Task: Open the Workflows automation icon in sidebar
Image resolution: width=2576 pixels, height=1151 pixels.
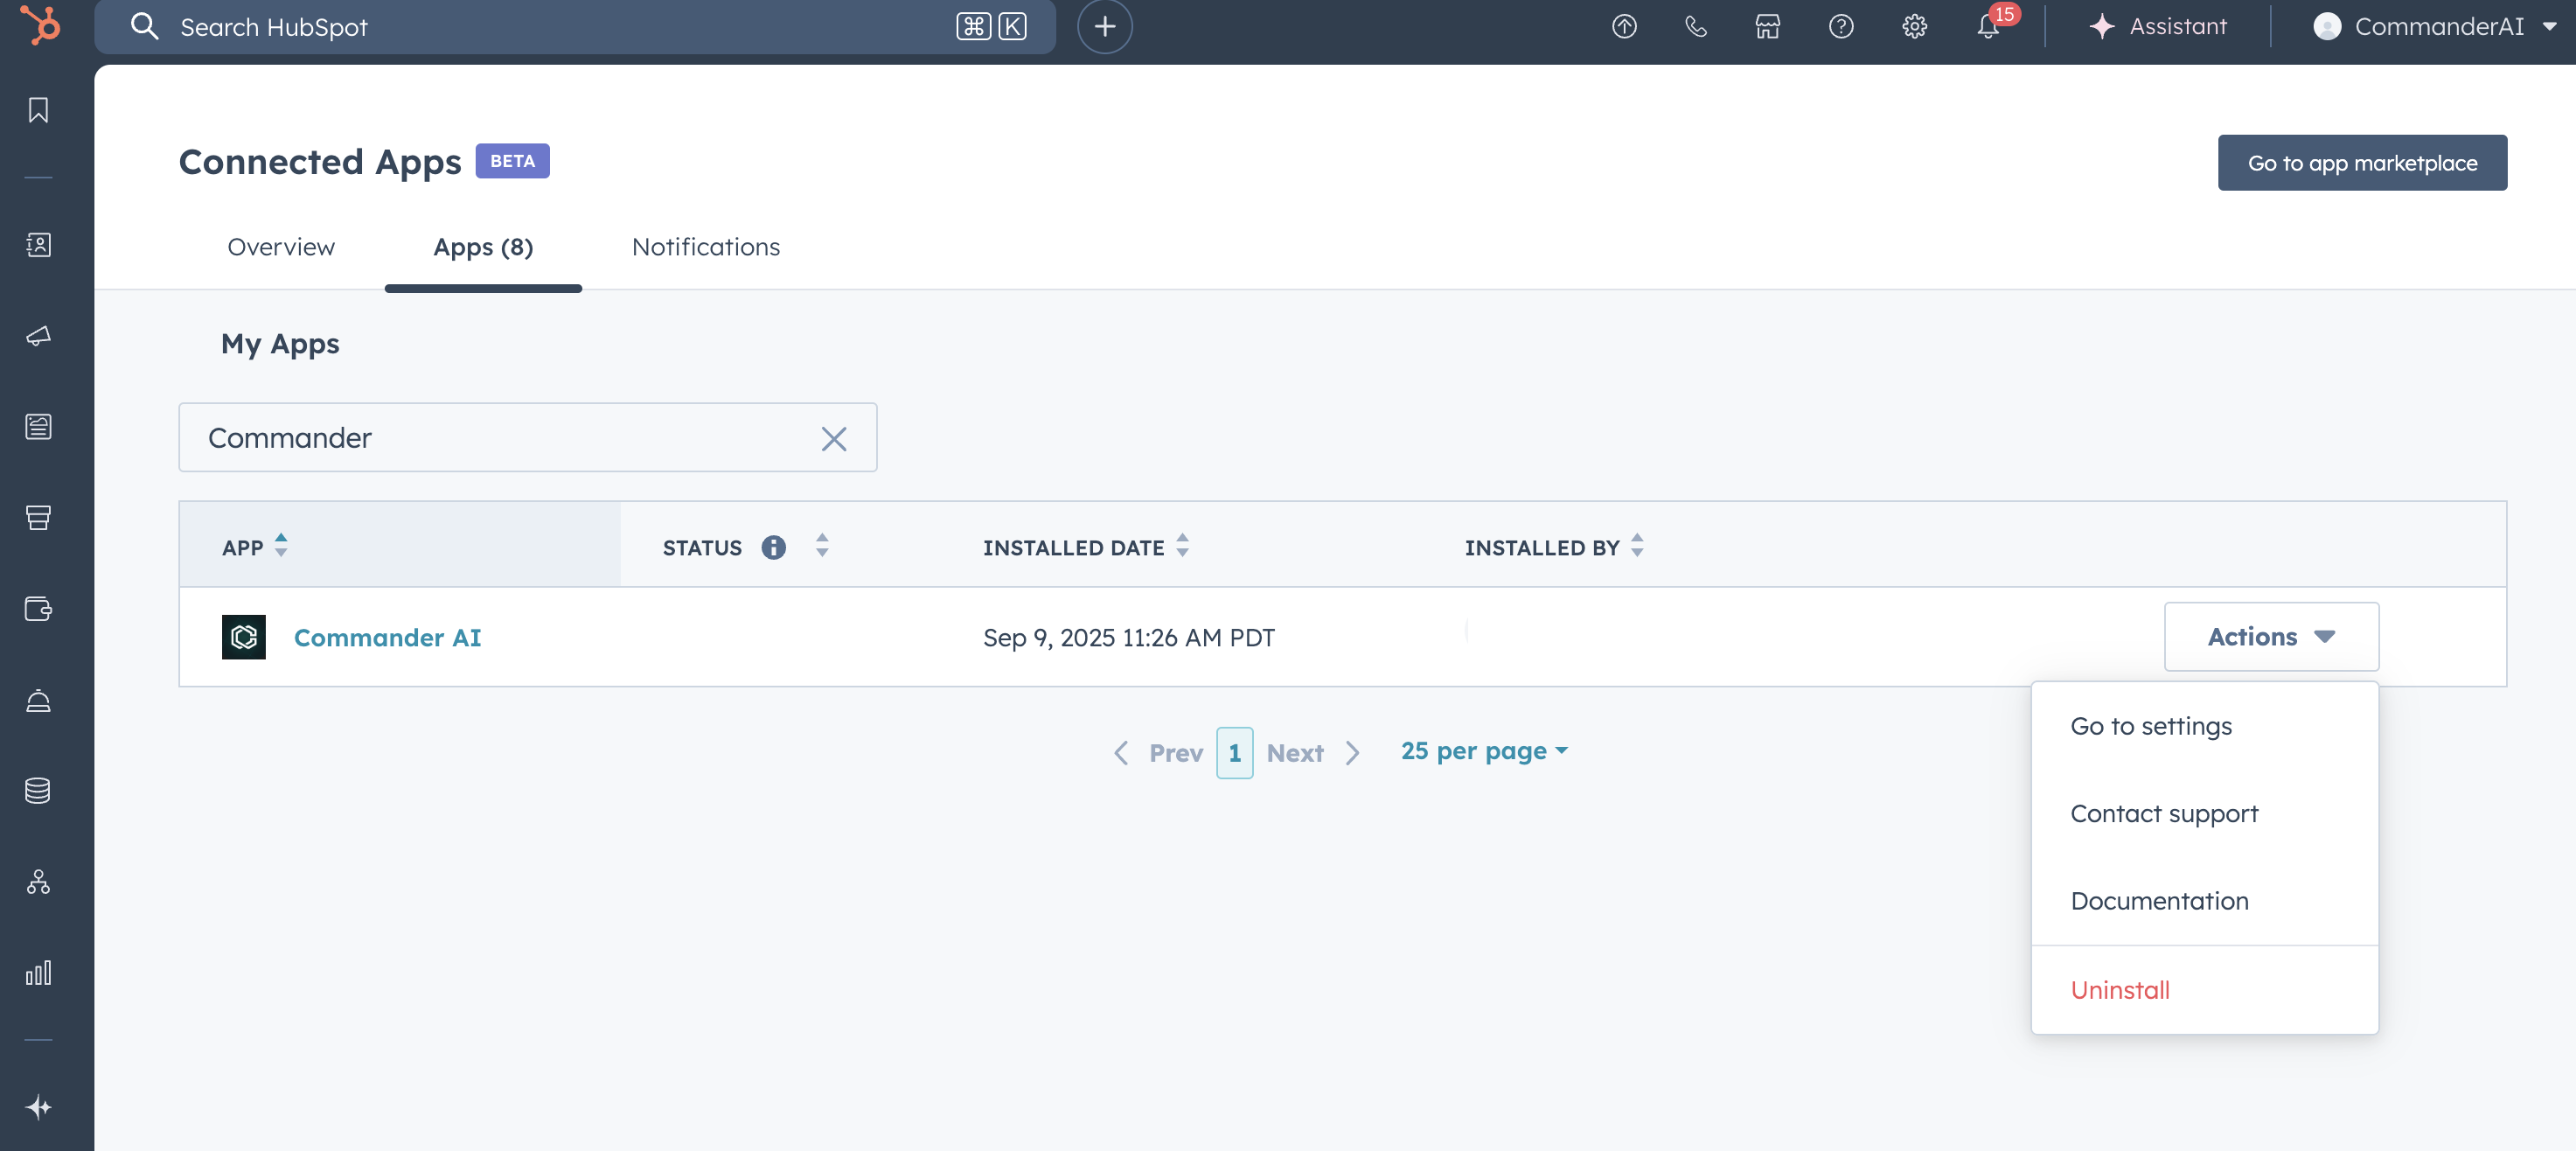Action: (x=38, y=882)
